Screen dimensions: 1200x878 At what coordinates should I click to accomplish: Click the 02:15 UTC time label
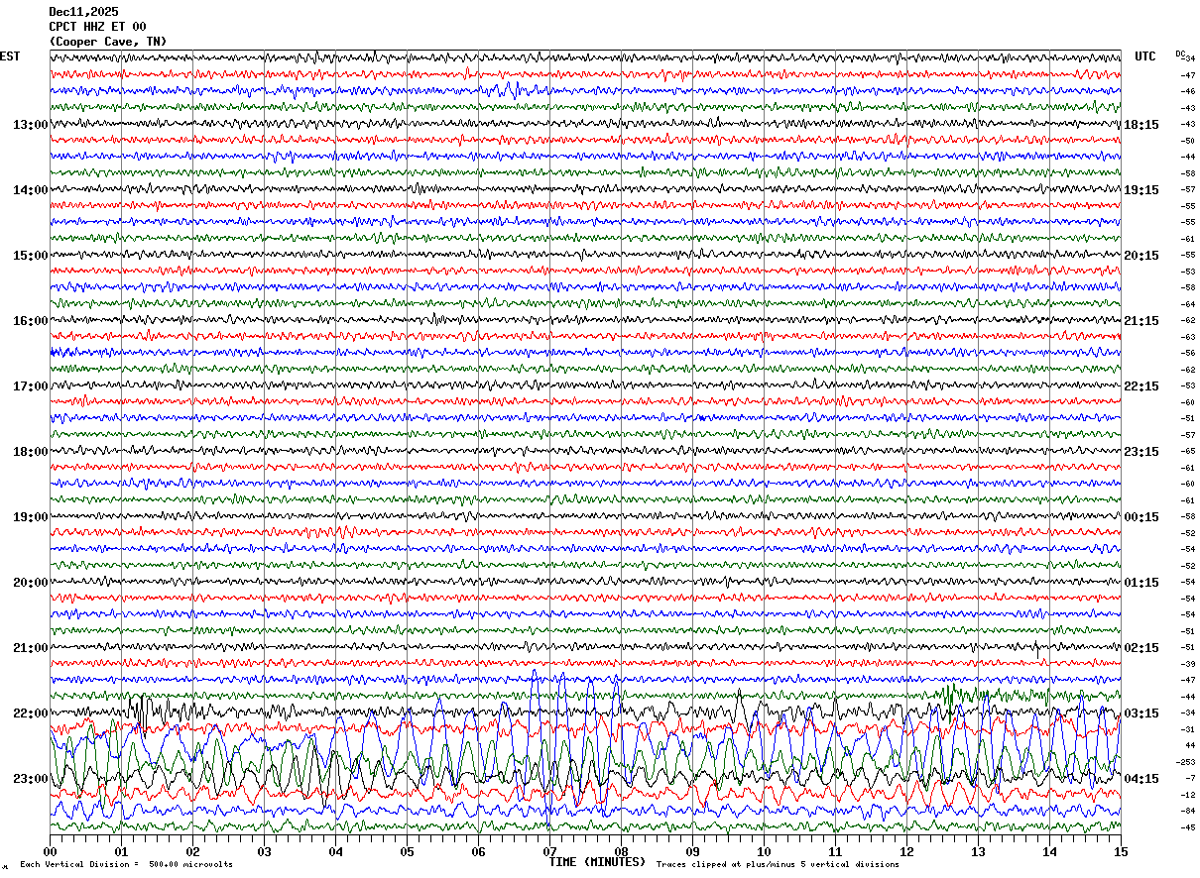[x=1141, y=648]
